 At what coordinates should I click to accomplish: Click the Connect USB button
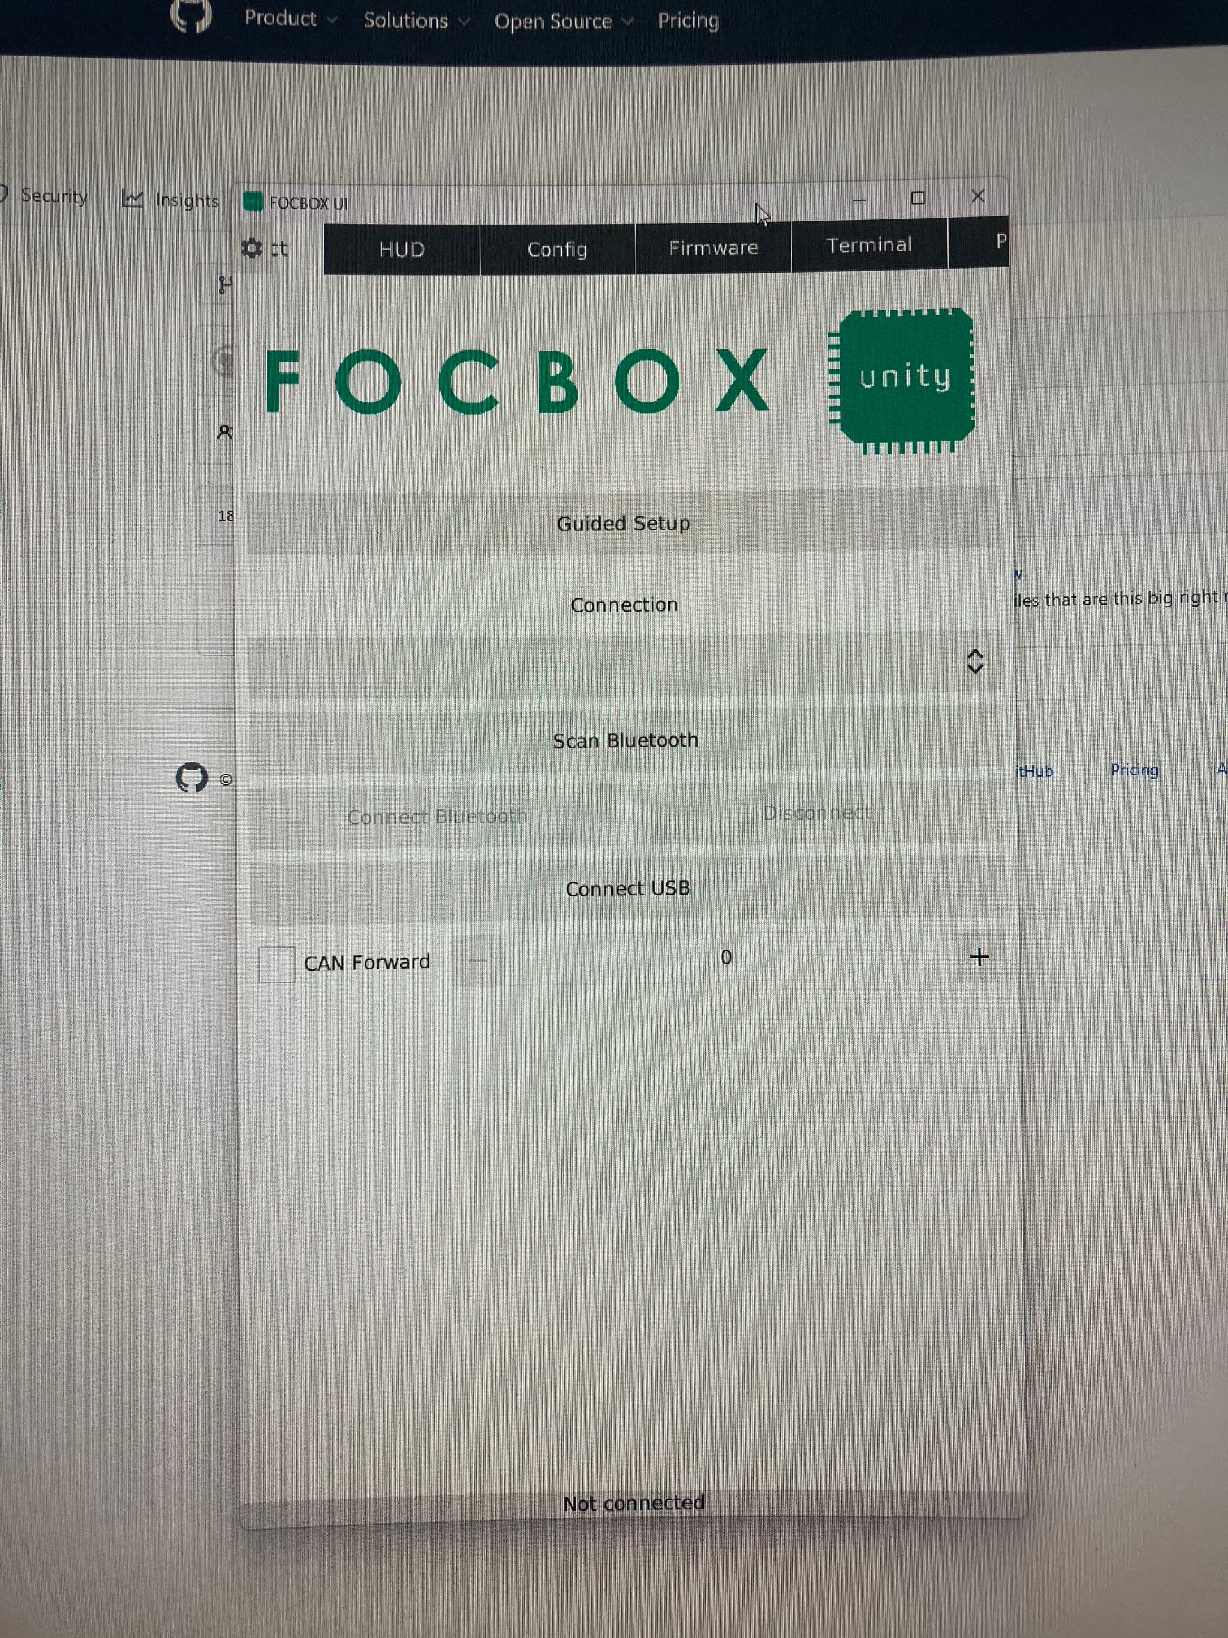click(627, 888)
